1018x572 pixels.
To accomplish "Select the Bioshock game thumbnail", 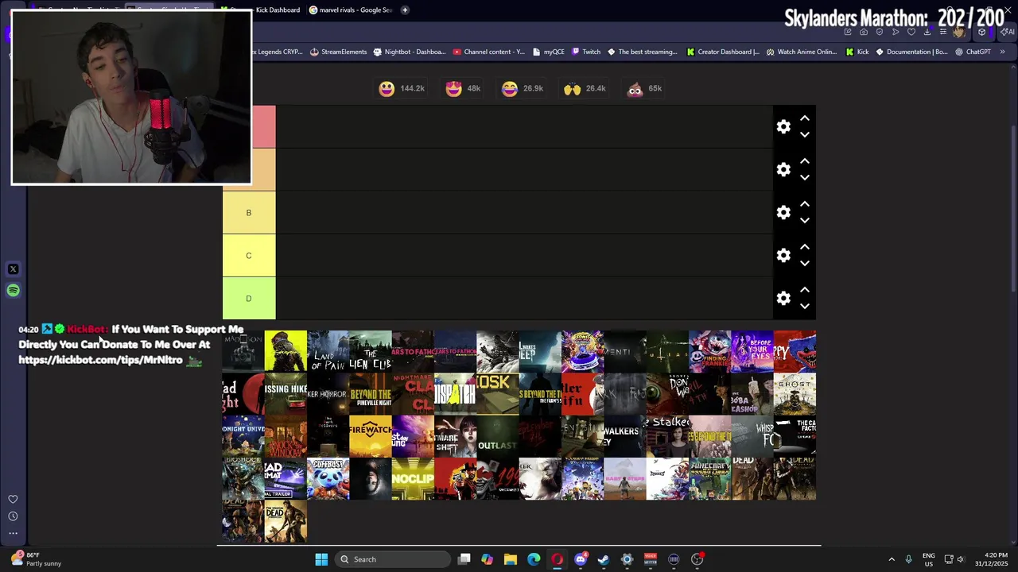I will click(243, 479).
